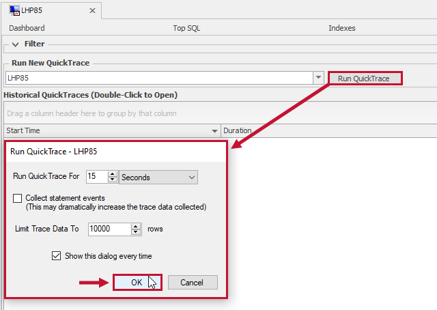This screenshot has height=310, width=437.
Task: Open the Seconds time unit dropdown
Action: 158,178
